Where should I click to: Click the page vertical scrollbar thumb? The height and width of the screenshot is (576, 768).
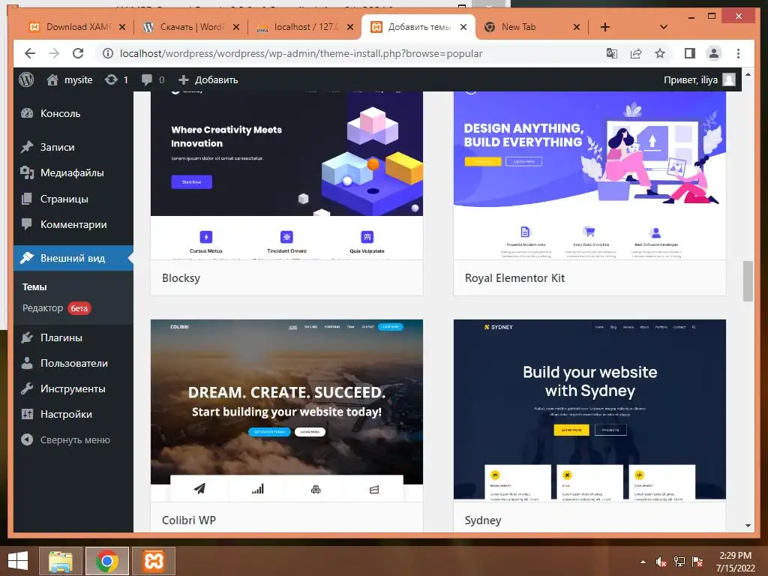[x=748, y=281]
